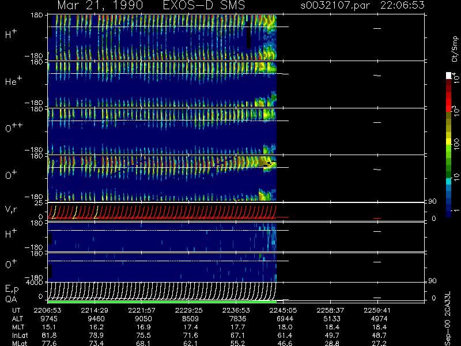Viewport: 461px width, 346px height.
Task: Select the UT value '2214:29'
Action: pos(95,310)
